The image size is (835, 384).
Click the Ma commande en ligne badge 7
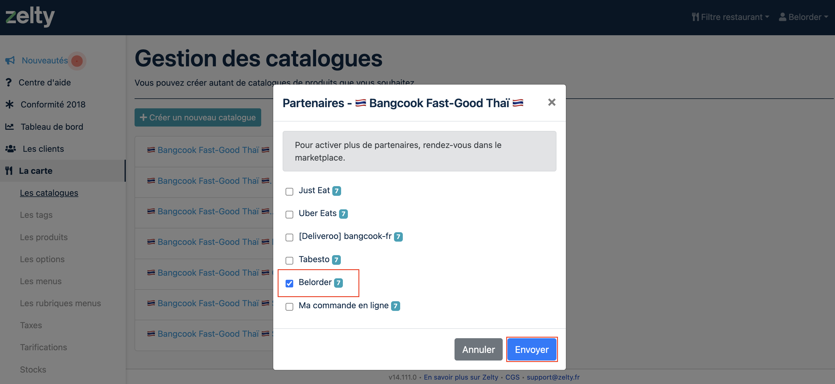coord(395,306)
